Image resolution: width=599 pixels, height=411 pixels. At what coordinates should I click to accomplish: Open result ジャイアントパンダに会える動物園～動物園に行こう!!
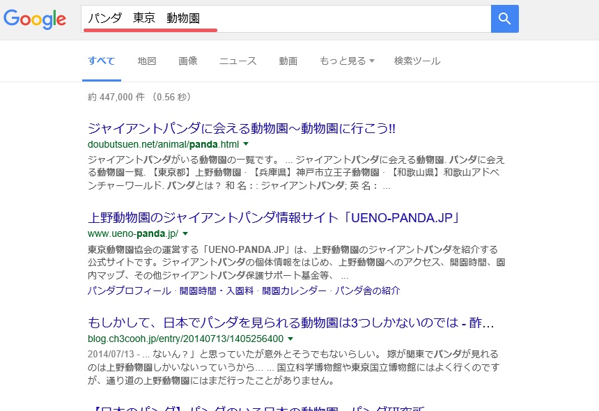pos(242,128)
